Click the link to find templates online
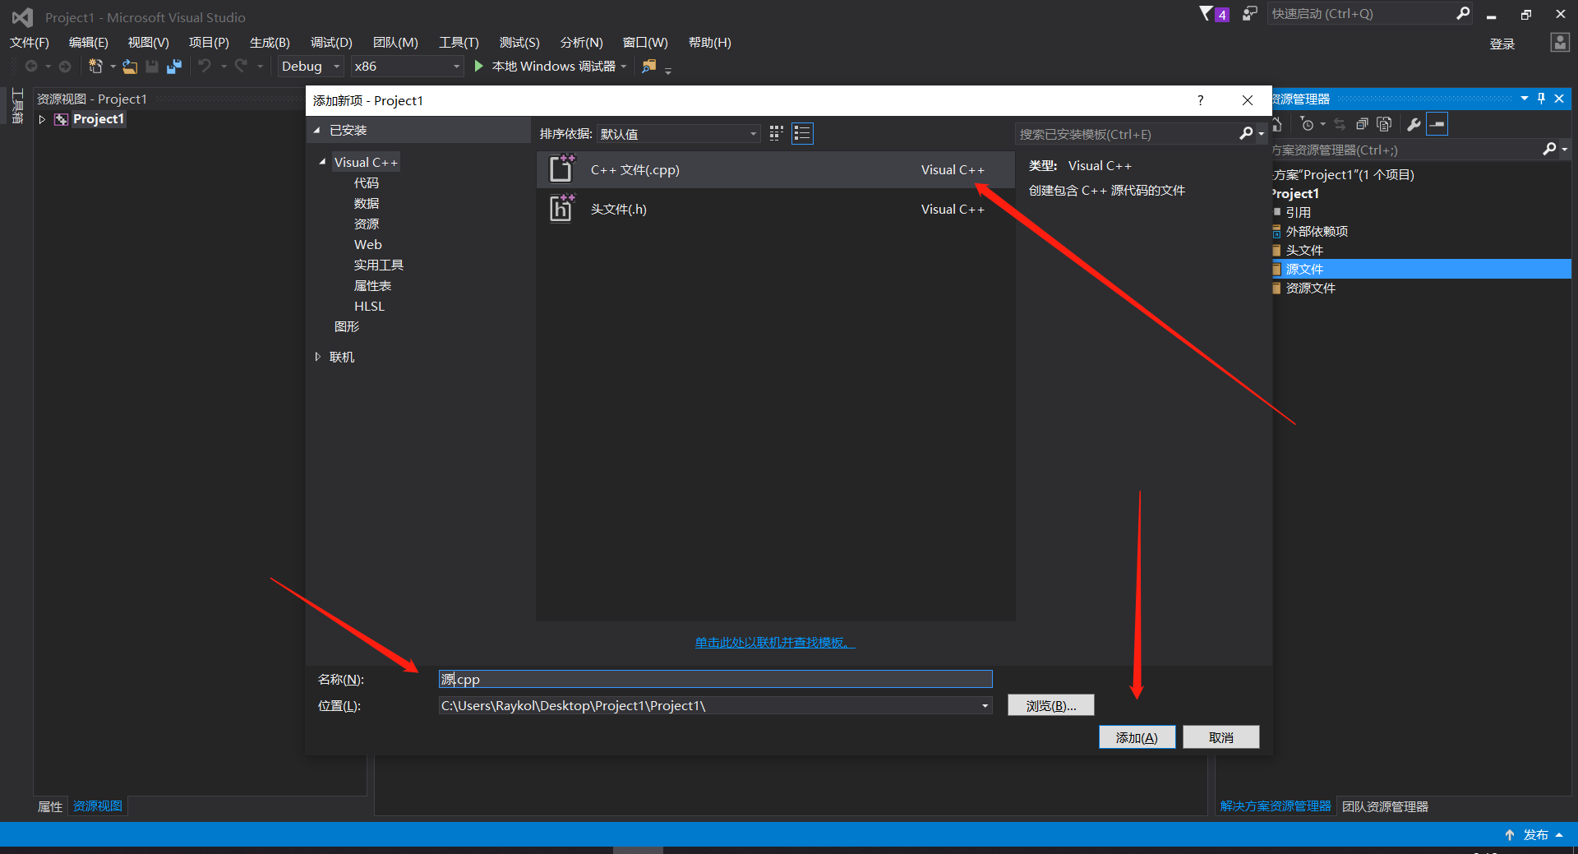1578x854 pixels. click(775, 642)
